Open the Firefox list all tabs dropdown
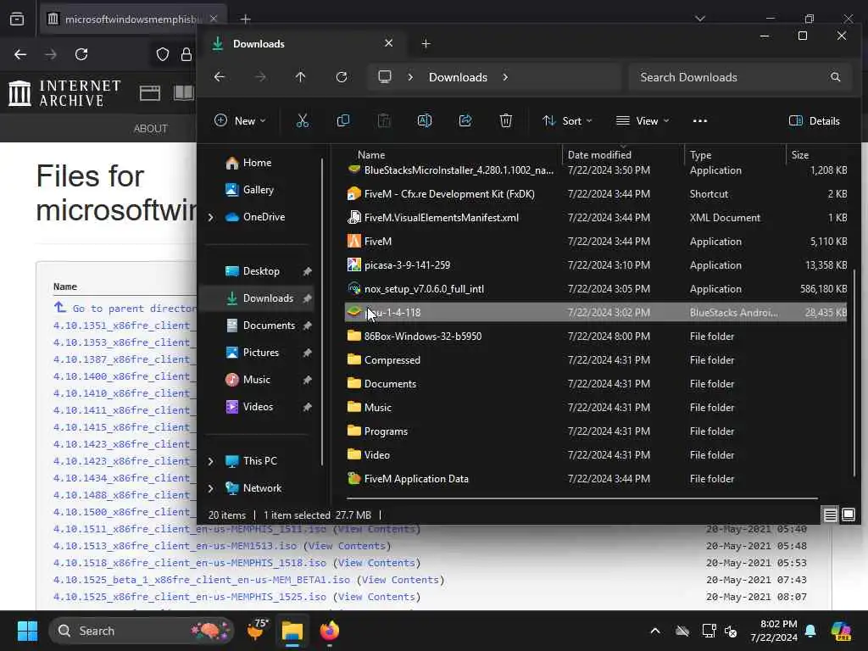868x651 pixels. tap(700, 19)
